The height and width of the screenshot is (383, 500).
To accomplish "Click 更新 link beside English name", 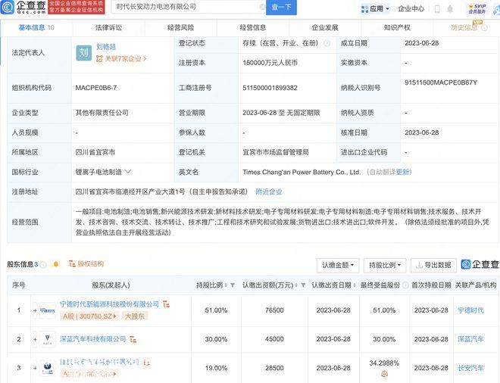I will [402, 172].
